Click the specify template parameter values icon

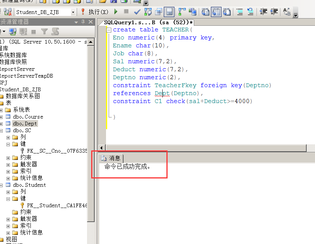coord(287,12)
